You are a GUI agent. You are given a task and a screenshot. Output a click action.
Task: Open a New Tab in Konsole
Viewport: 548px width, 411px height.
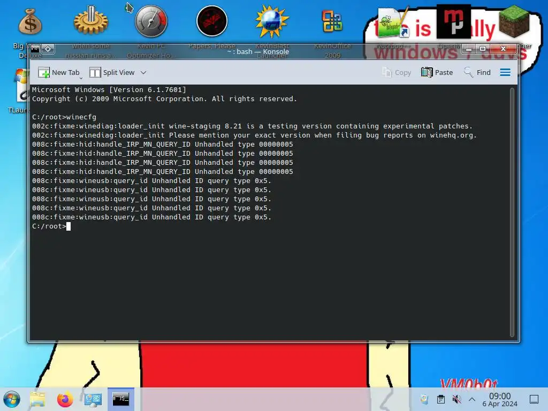click(59, 72)
